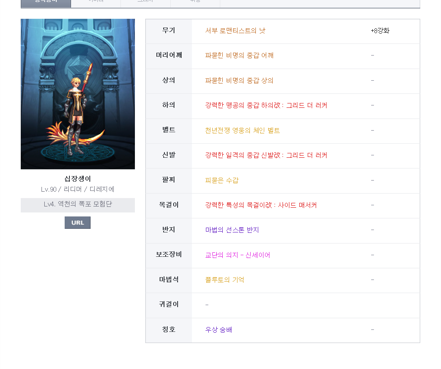The width and height of the screenshot is (441, 369).
Task: Click the 칭호 row label
Action: [169, 329]
